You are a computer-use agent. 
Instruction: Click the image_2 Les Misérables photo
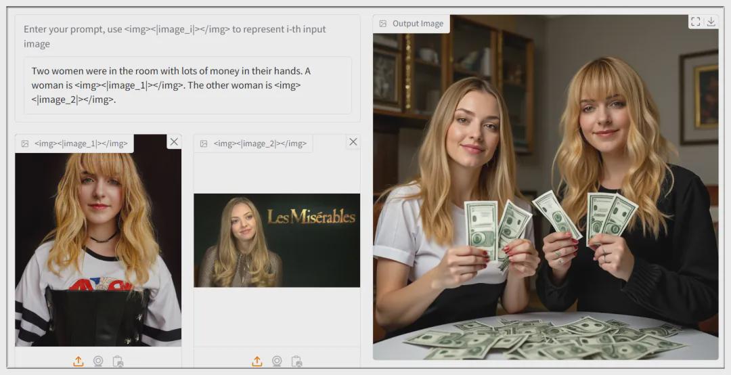tap(277, 240)
